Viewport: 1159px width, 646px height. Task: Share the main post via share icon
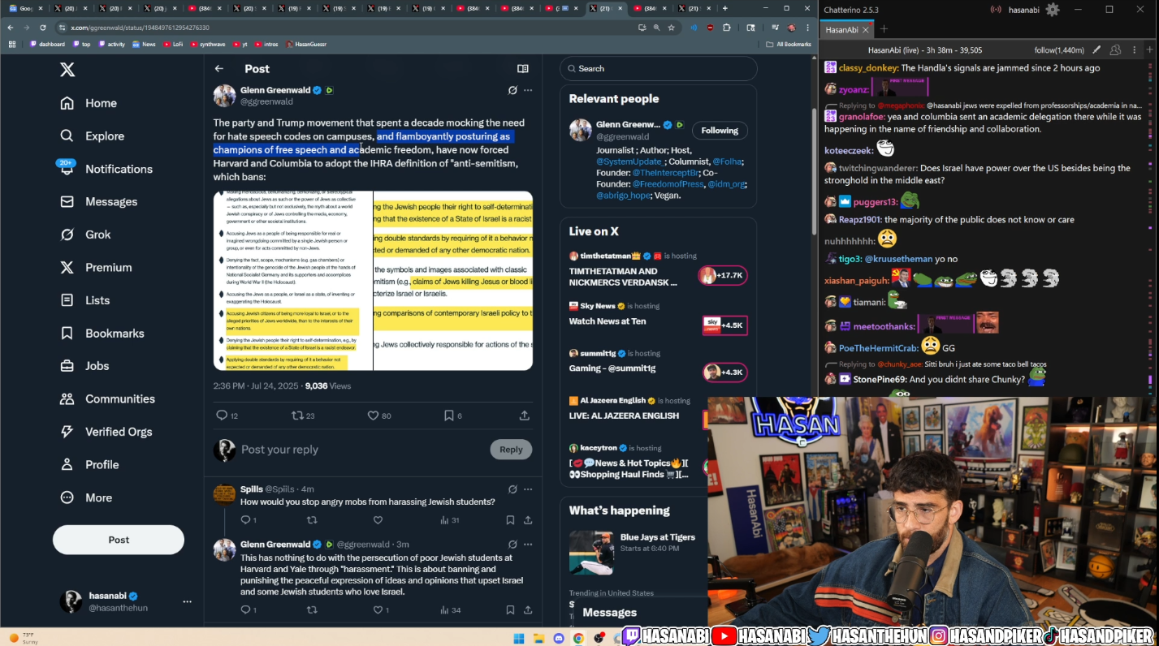pyautogui.click(x=525, y=416)
